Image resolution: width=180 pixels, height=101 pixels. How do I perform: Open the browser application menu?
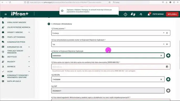pyautogui.click(x=178, y=2)
